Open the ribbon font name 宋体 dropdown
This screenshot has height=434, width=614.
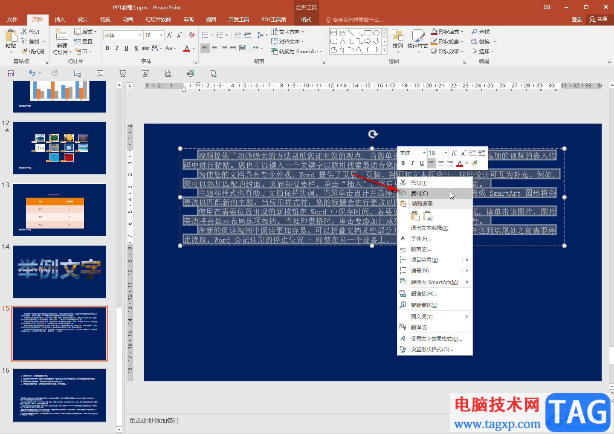[x=140, y=35]
